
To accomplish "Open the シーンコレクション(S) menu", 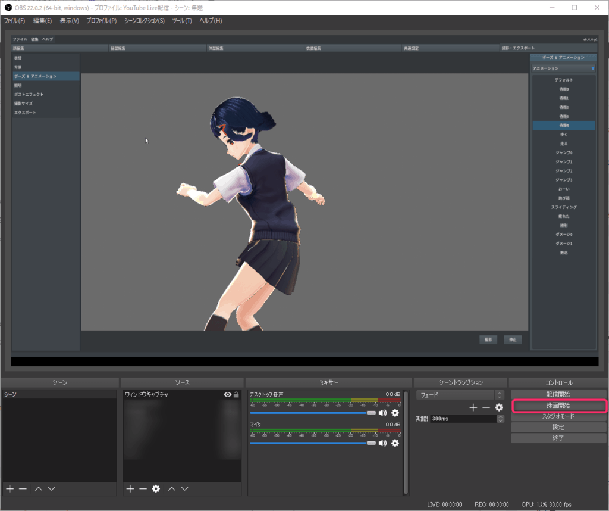I will (x=144, y=21).
